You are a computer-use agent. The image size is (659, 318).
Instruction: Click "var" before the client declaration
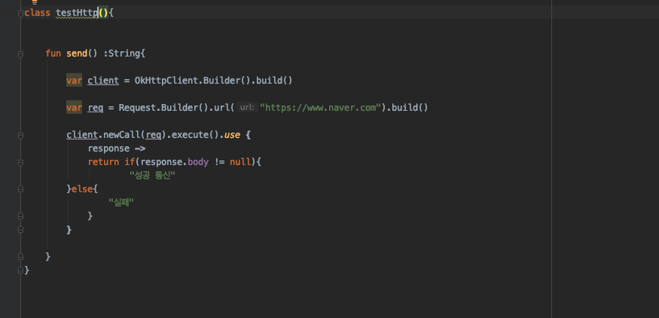[74, 81]
